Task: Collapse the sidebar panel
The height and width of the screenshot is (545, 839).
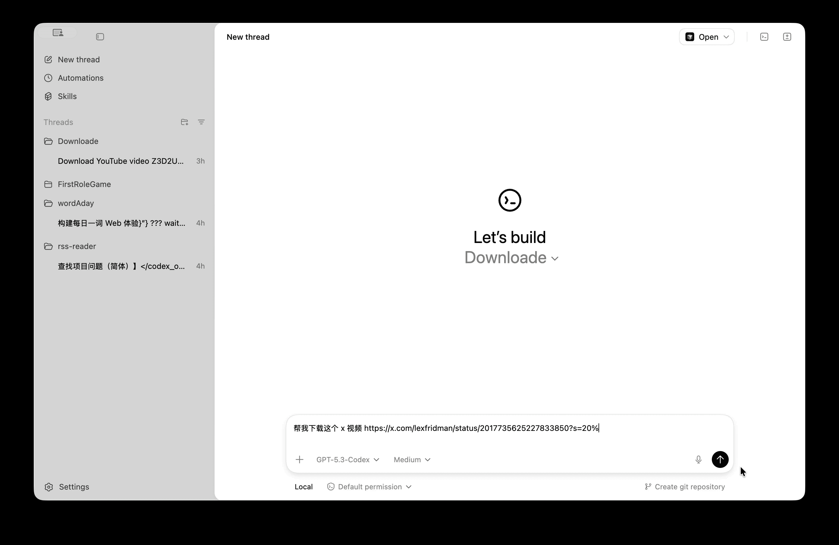Action: click(x=100, y=37)
